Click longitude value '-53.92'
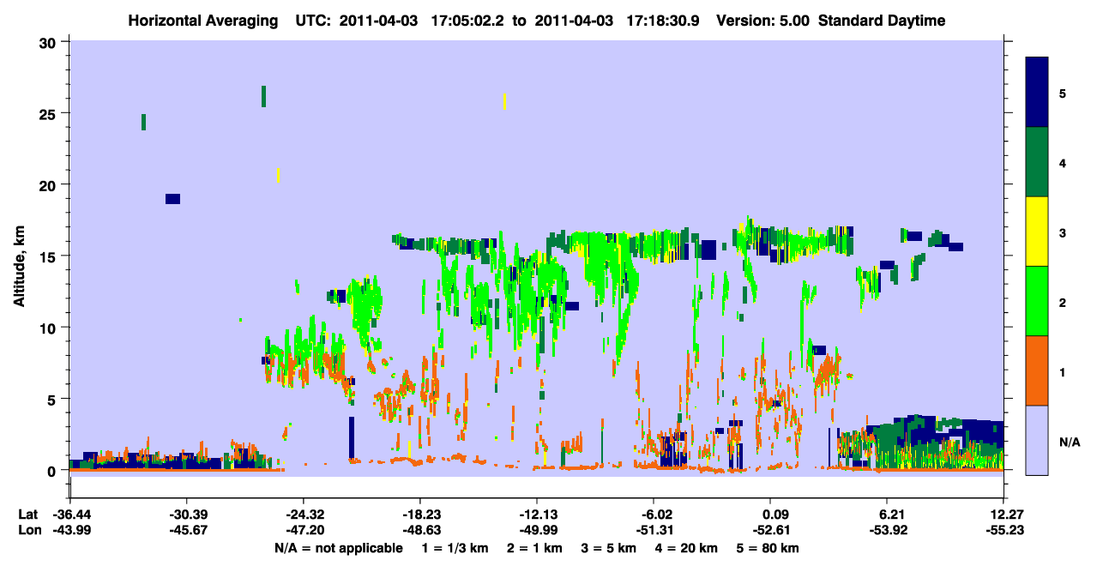Screen dimensions: 1115x572 click(x=887, y=531)
